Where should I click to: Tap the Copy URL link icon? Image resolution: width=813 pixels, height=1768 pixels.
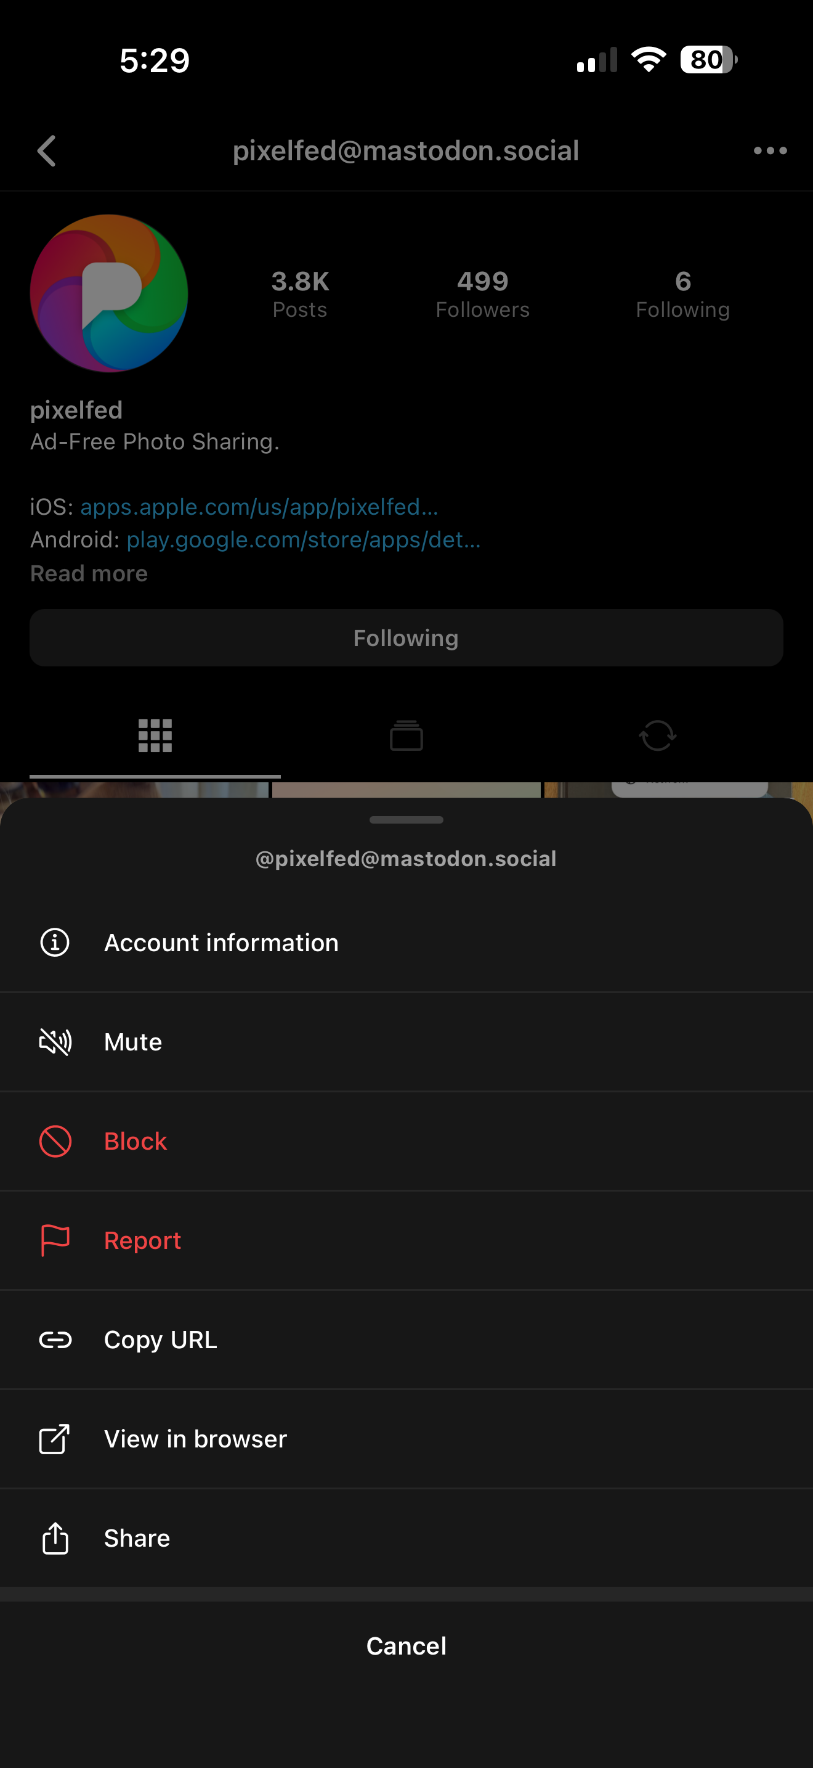pos(55,1340)
